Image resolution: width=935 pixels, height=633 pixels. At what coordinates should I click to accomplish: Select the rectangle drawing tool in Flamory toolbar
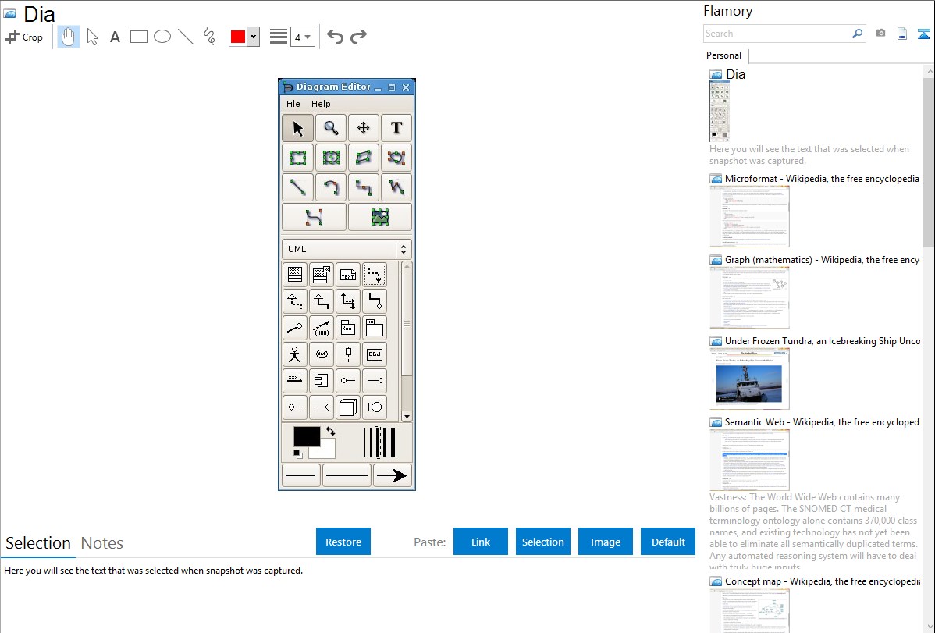(x=138, y=37)
